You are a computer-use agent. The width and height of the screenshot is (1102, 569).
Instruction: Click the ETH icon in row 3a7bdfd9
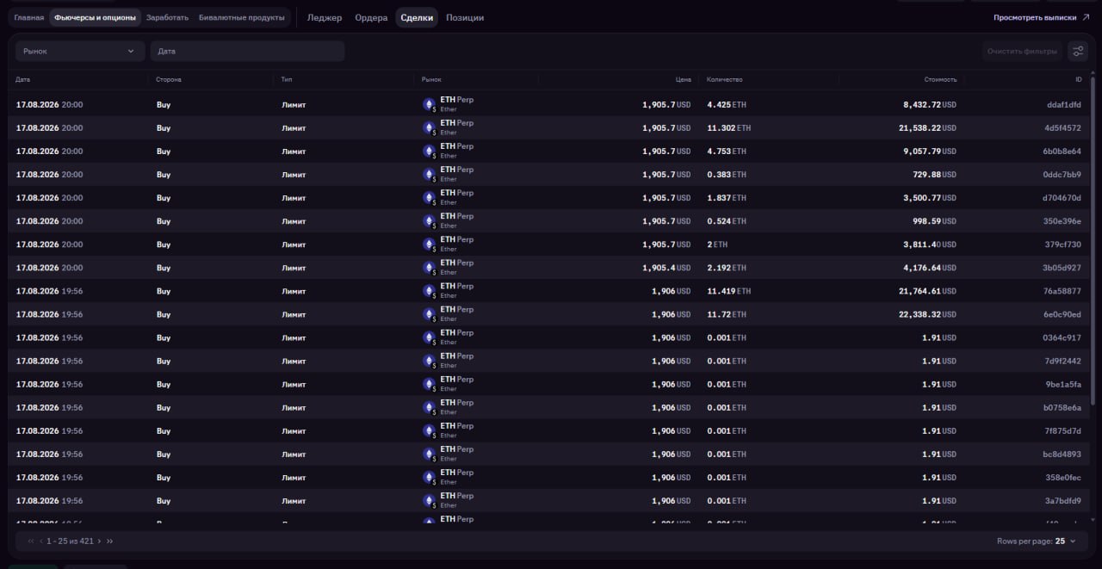coord(429,500)
